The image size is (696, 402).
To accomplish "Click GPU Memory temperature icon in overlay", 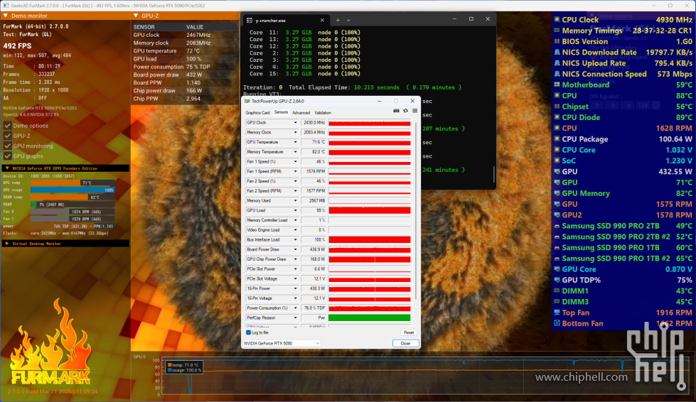I will [557, 193].
